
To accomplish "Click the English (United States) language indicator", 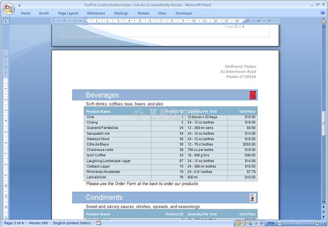I will pos(72,223).
